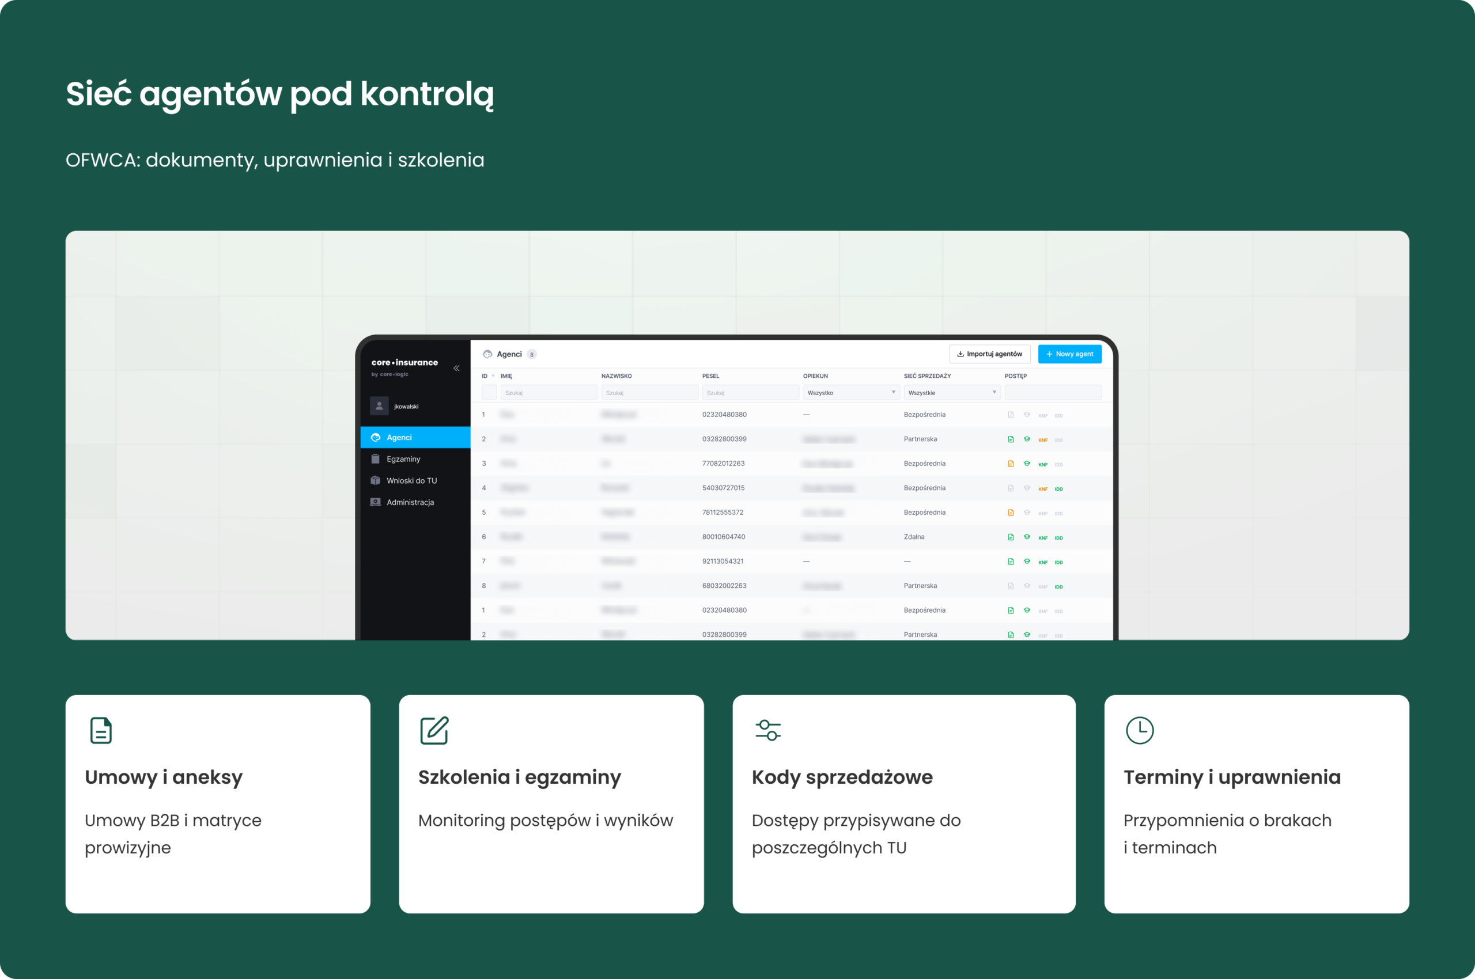The height and width of the screenshot is (979, 1475).
Task: Open Egzaminy in the sidebar
Action: tap(415, 459)
